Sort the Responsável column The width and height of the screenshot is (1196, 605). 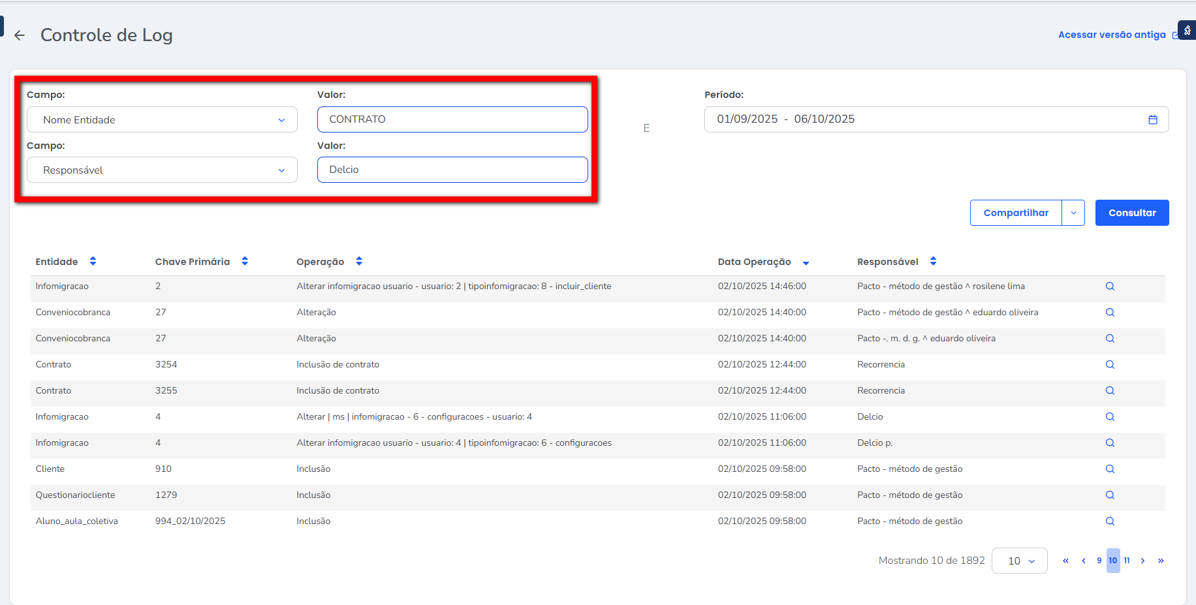click(x=933, y=261)
